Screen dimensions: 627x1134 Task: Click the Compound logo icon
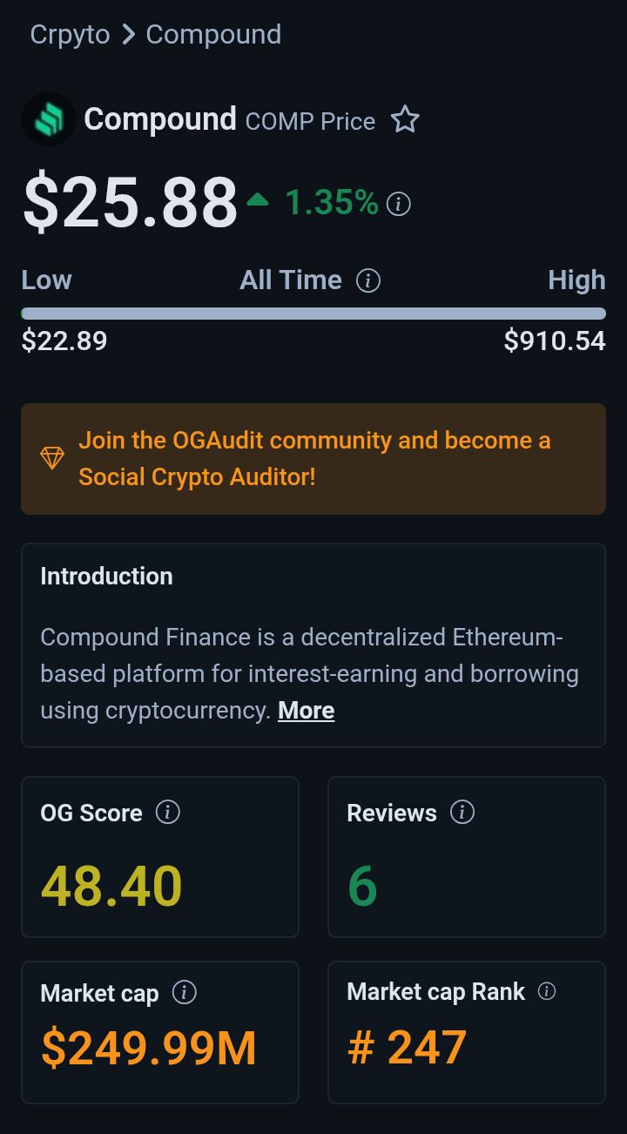pos(48,119)
